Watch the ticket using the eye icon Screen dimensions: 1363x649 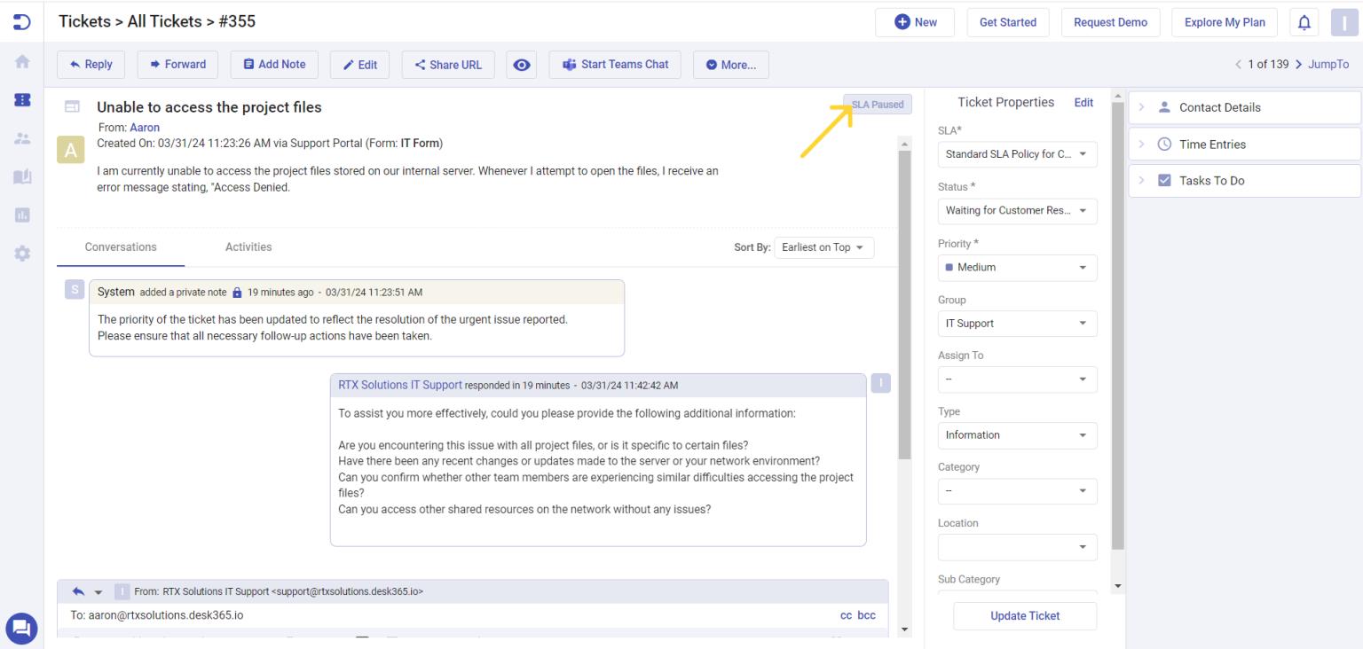pos(522,64)
